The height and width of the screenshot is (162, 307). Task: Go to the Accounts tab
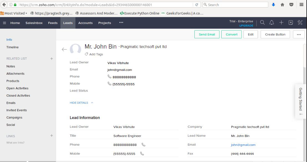click(85, 23)
